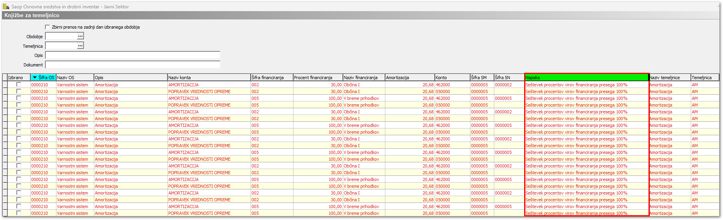This screenshot has height=220, width=723.
Task: Tick the Izbrano checkbox in the first table row
Action: (x=19, y=84)
